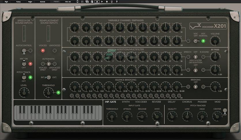
Task: Open the Author dropdown
Action: tap(30, 2)
